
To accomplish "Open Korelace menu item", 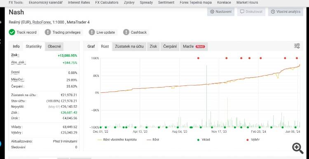I will click(224, 2).
